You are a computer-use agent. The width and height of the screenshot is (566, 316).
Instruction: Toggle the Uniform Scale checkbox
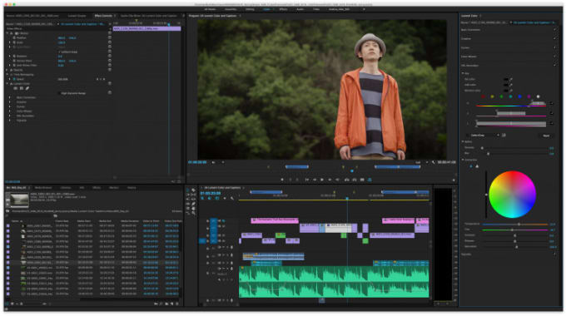tap(60, 52)
